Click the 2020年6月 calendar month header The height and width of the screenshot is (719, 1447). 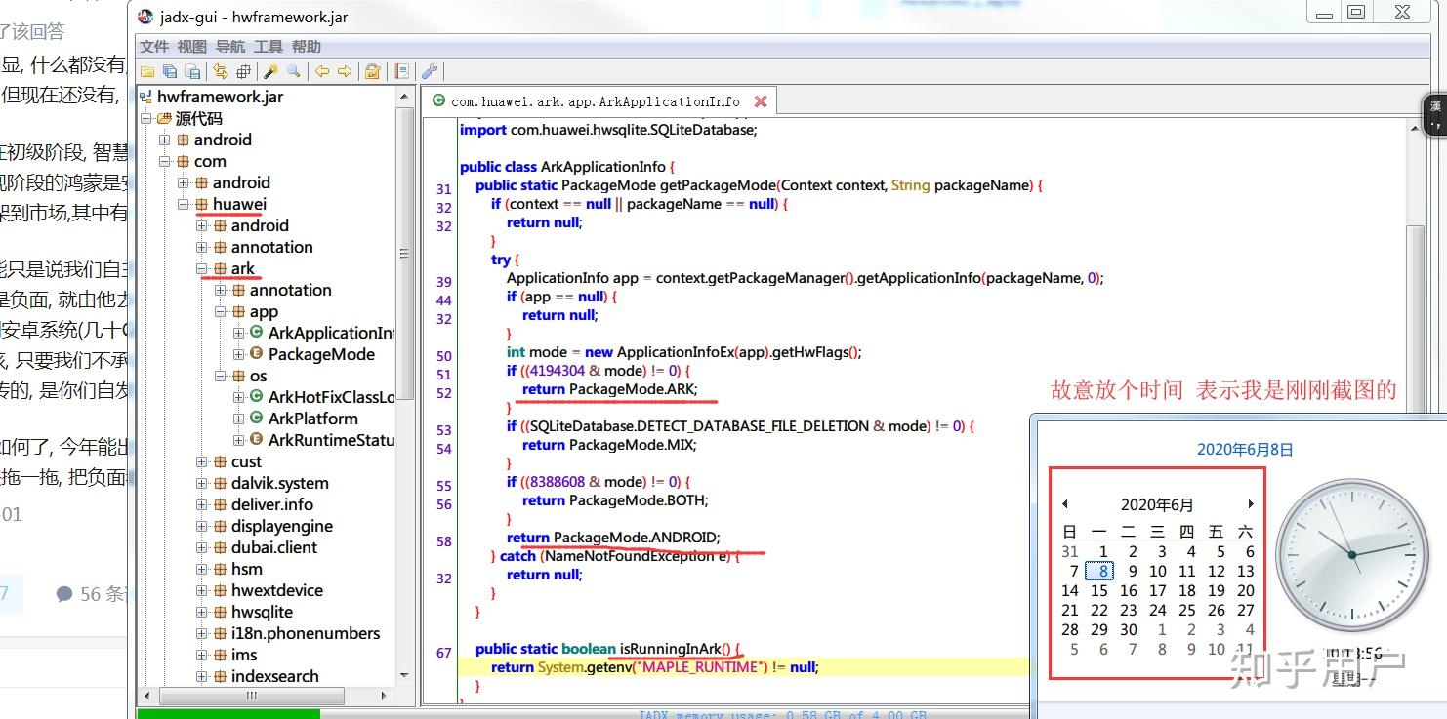[1157, 504]
